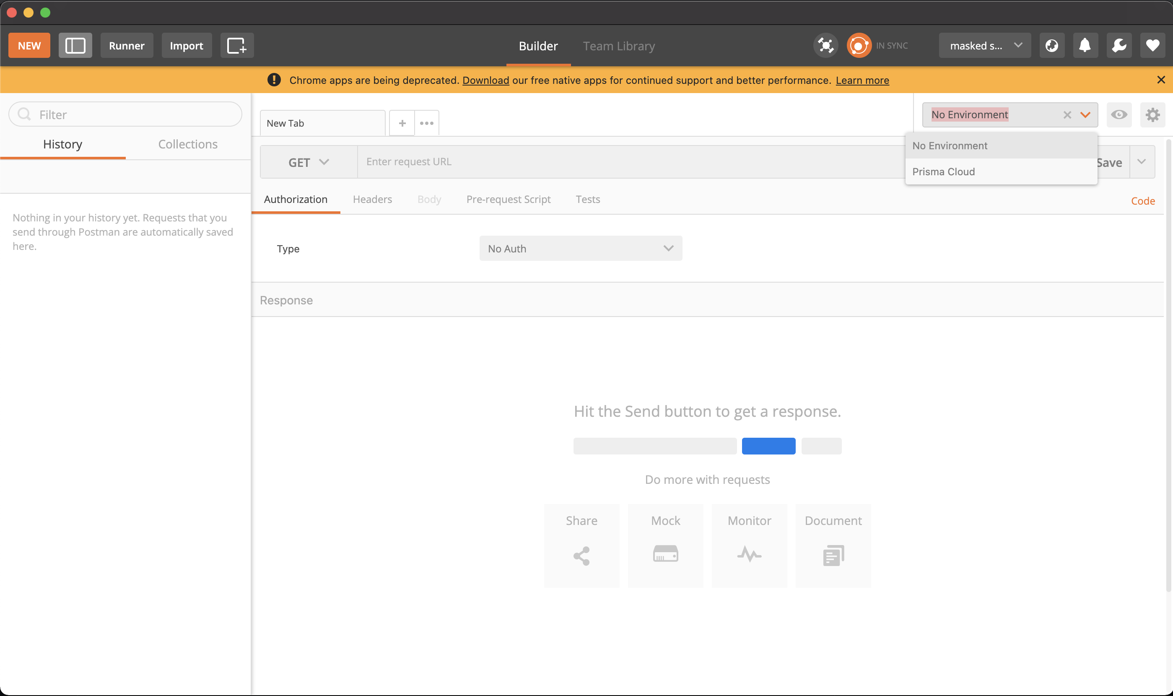
Task: Click Learn more about deprecation notice
Action: coord(863,81)
